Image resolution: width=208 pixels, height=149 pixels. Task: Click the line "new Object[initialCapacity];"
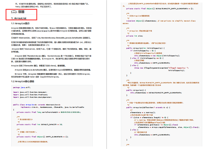coord(157,56)
